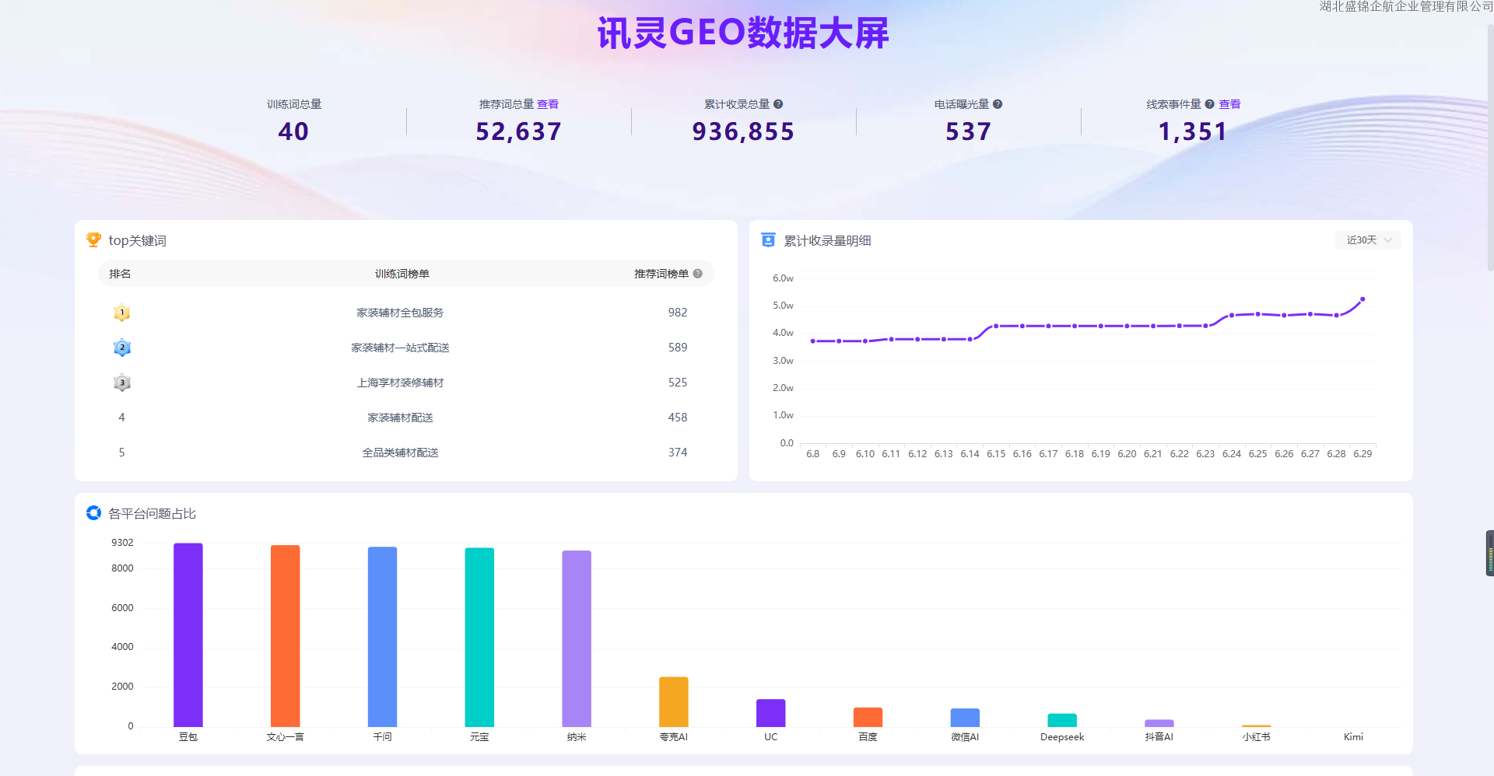1494x776 pixels.
Task: Click the UC purple bar
Action: pos(771,713)
